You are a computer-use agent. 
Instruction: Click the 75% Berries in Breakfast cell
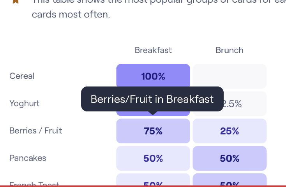click(x=153, y=131)
